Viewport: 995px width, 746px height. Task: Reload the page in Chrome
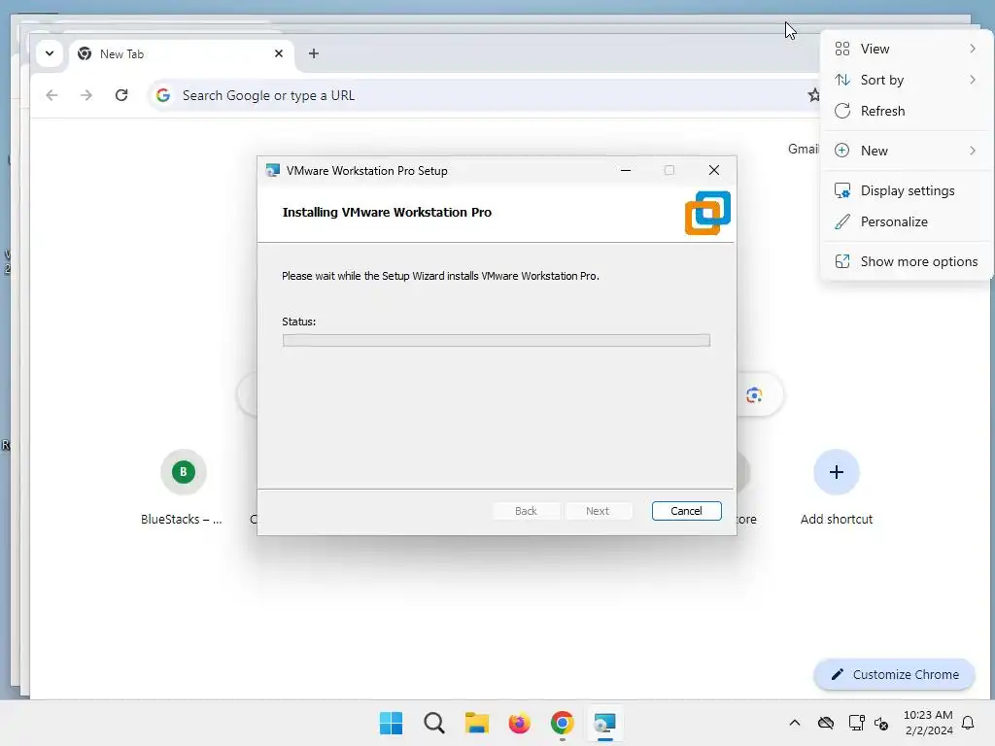pos(121,95)
